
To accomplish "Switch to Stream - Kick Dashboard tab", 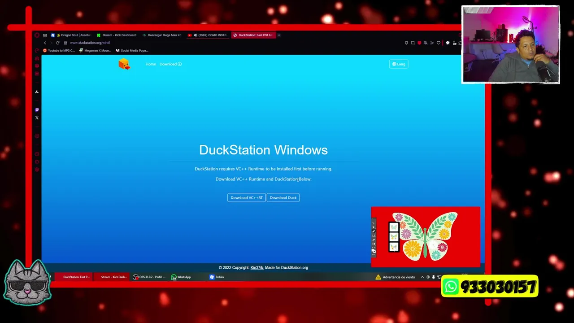I will coord(117,35).
